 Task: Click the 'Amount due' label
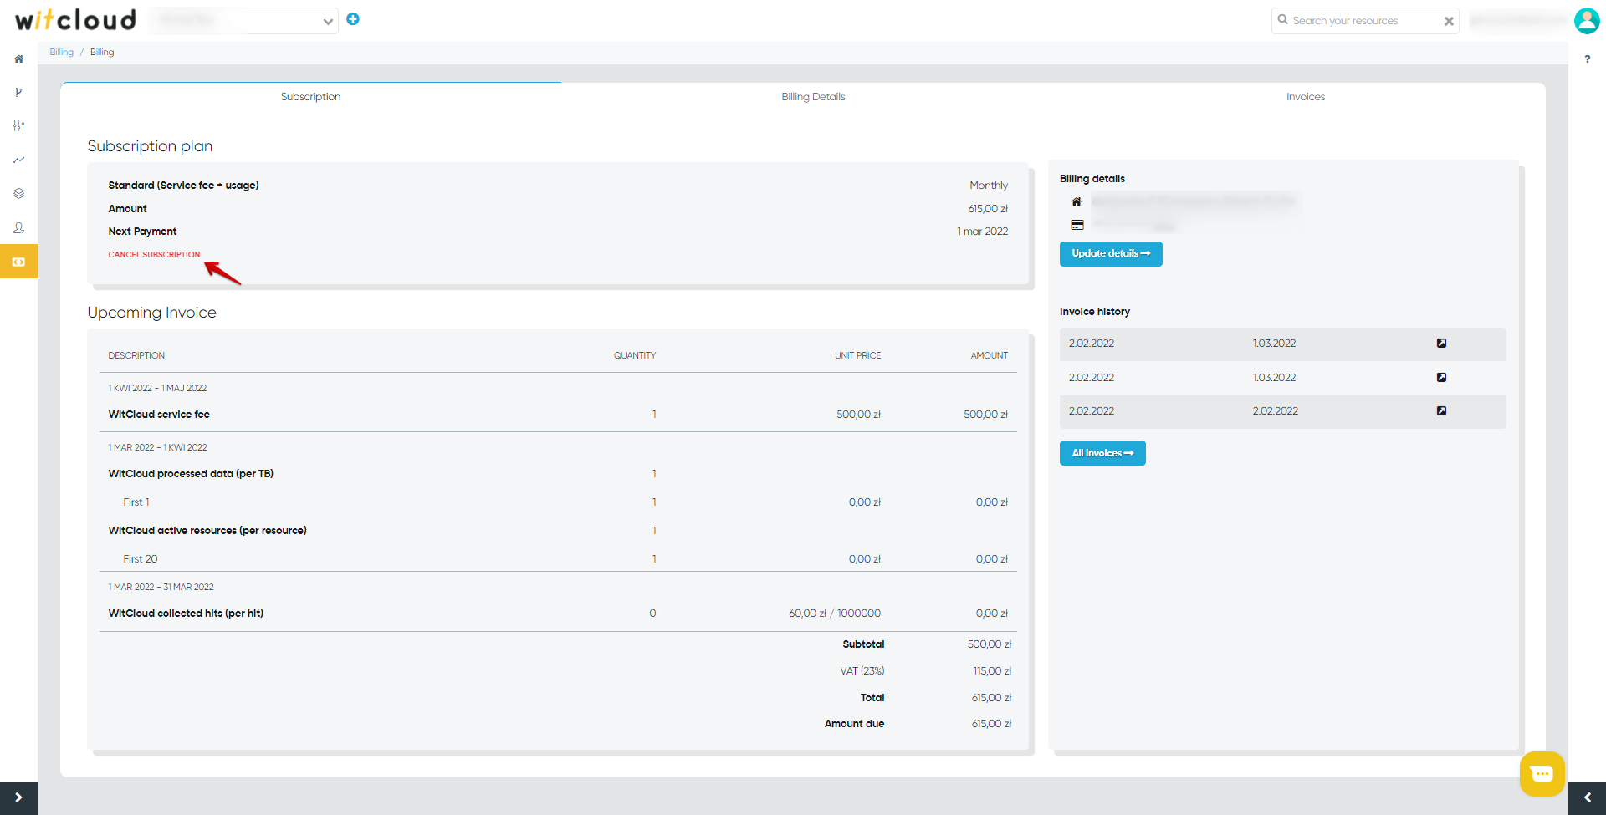[x=854, y=724]
